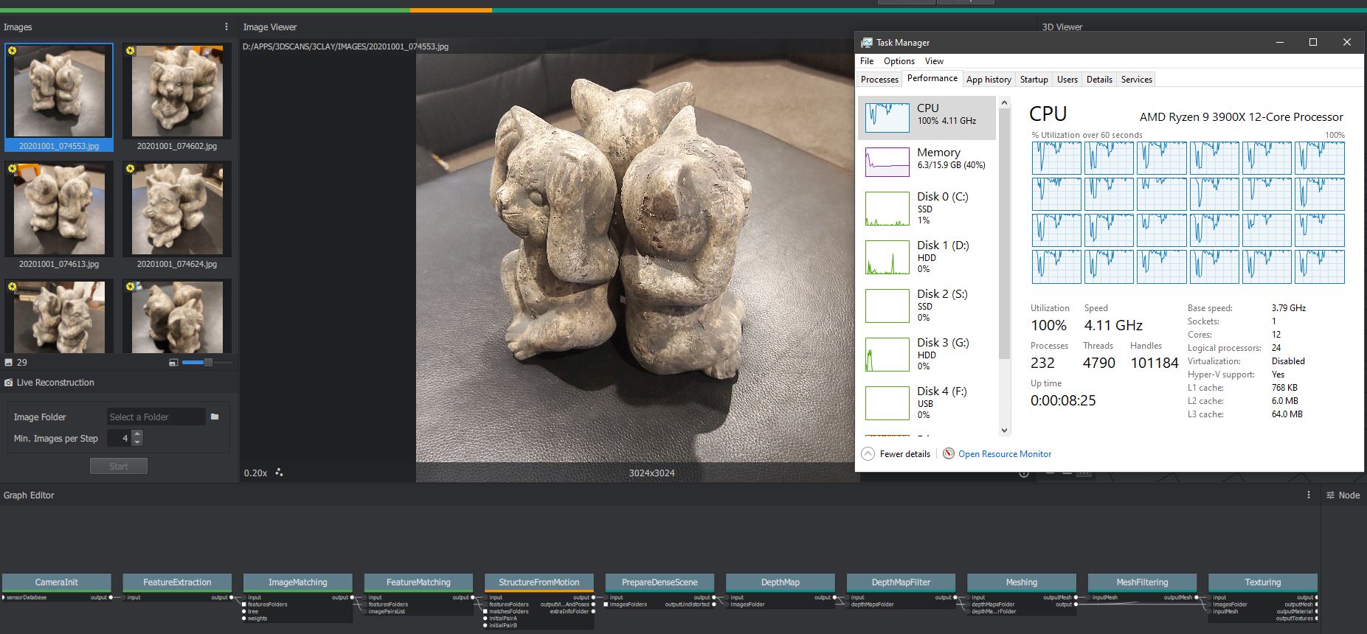Open the Options menu in Task Manager

coord(899,61)
